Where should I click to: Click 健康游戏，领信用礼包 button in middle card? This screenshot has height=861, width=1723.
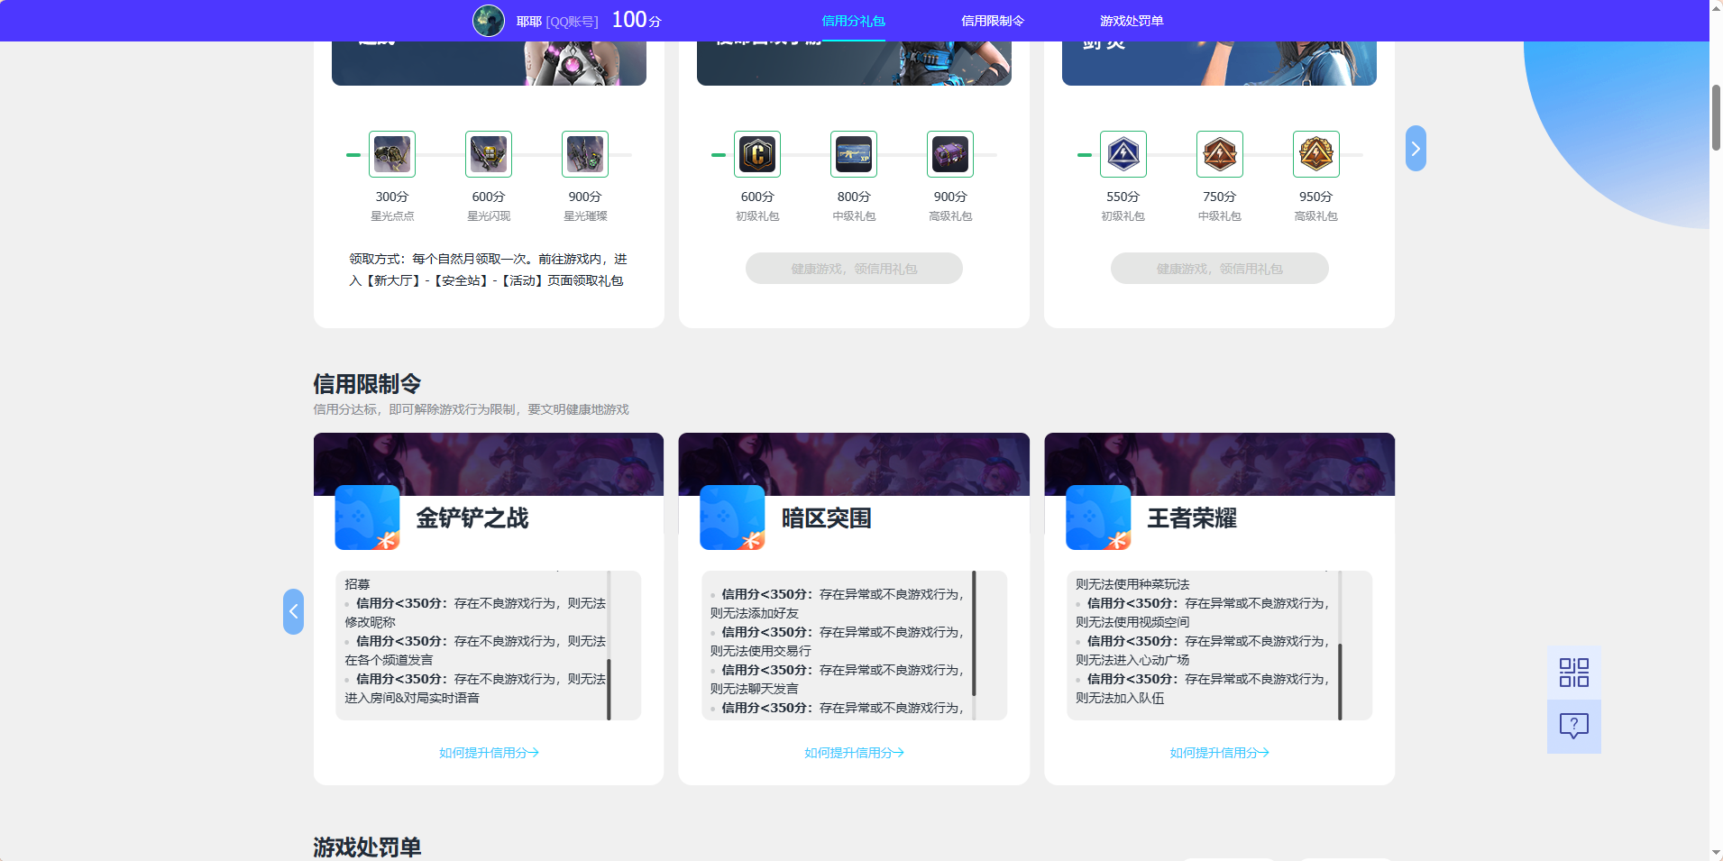pos(854,269)
